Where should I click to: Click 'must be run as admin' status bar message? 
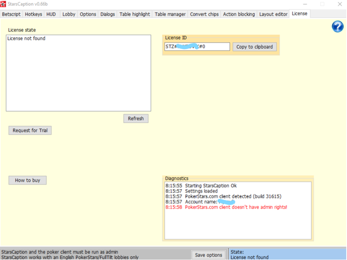(59, 252)
